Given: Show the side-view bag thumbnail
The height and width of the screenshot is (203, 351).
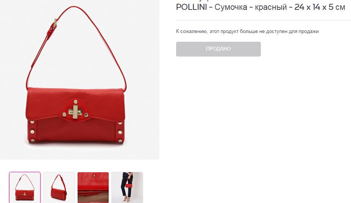Looking at the screenshot, I should click(59, 187).
